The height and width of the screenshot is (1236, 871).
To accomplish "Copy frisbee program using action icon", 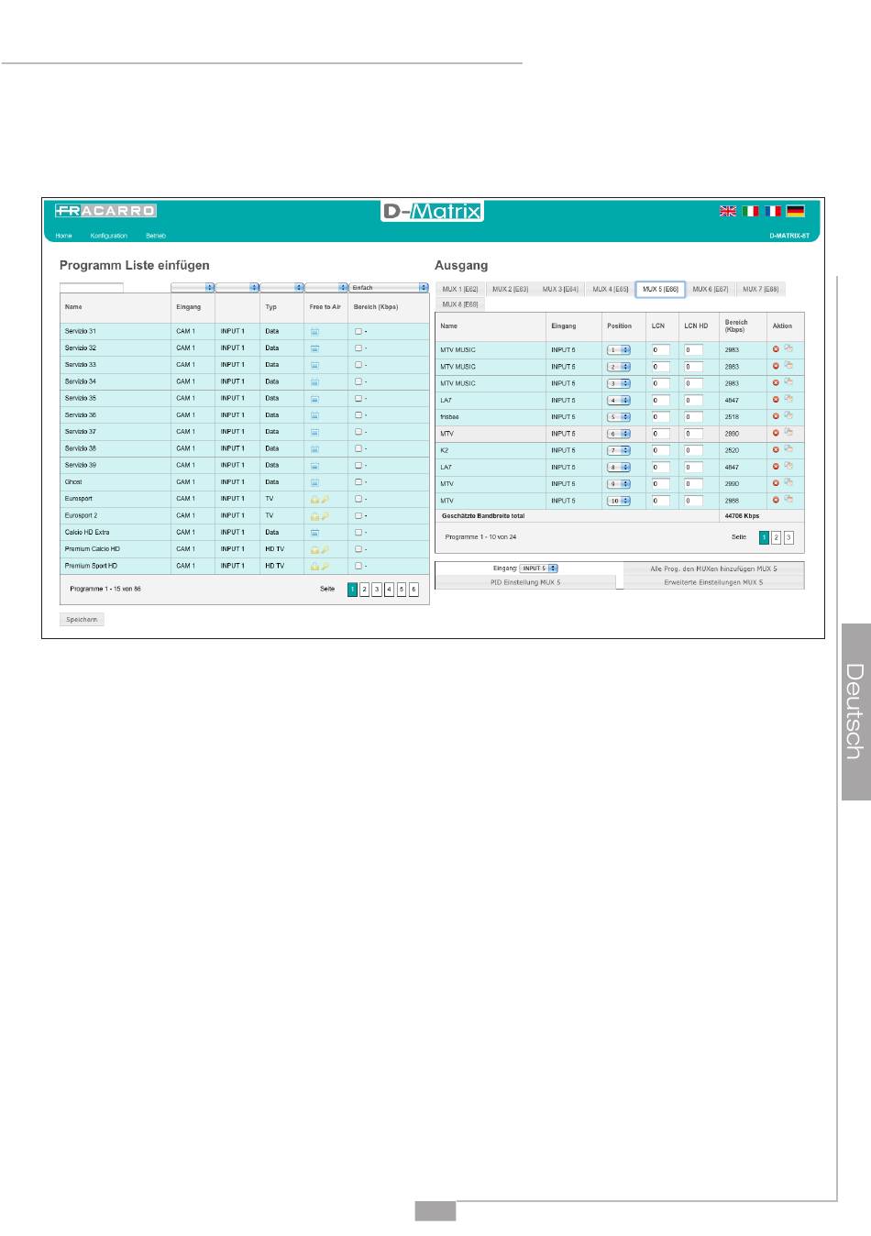I will pos(788,415).
